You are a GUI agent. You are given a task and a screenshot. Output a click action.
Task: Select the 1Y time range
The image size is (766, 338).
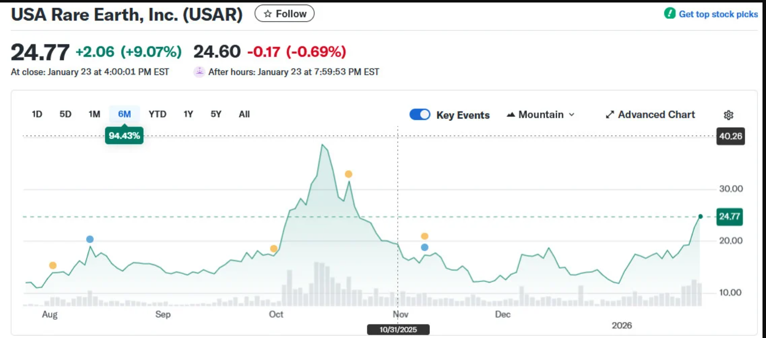click(x=188, y=114)
